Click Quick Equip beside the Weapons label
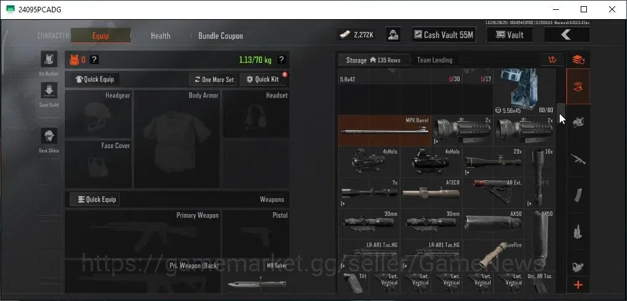 tap(95, 199)
